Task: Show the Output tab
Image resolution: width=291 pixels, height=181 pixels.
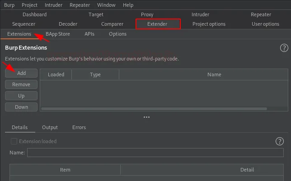Action: click(x=50, y=127)
